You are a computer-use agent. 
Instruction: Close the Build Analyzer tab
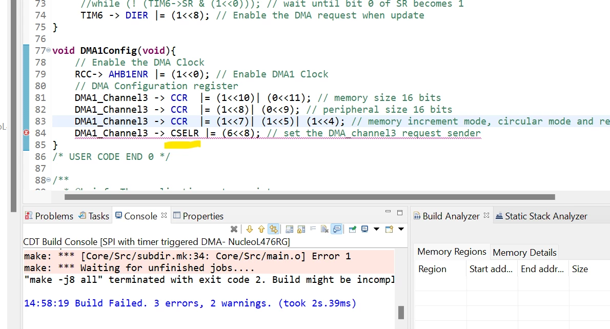point(486,215)
